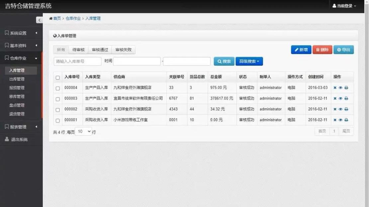Collapse the sidebar with the arrow control
Image resolution: width=369 pixels, height=207 pixels.
coord(39,20)
